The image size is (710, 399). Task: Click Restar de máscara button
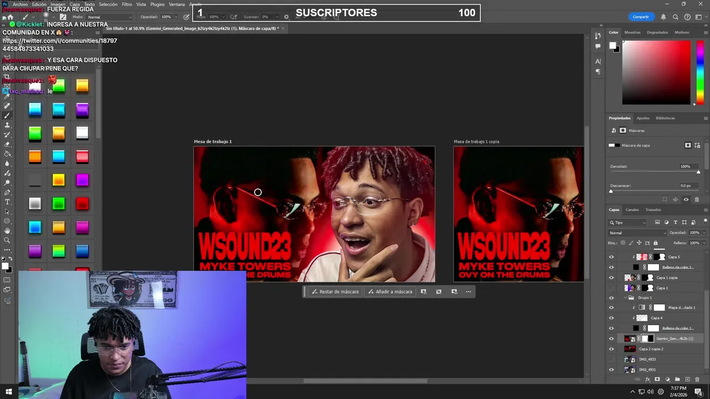pos(335,291)
